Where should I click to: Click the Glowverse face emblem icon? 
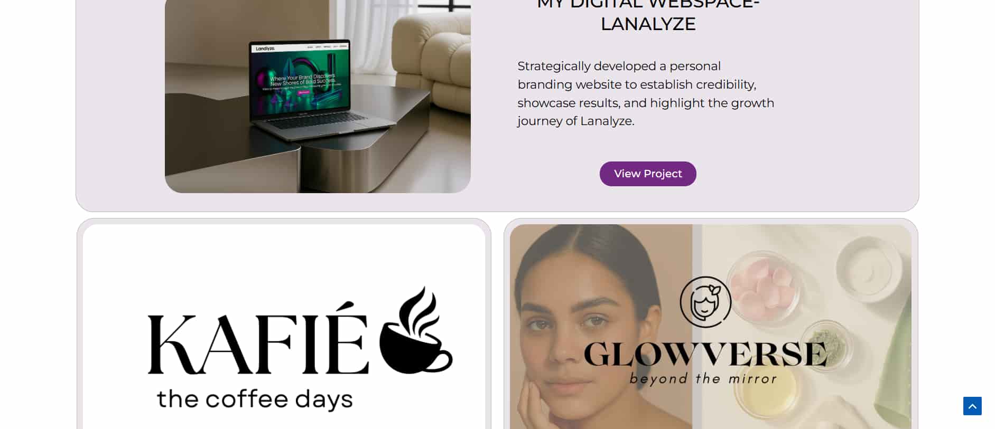[x=705, y=302]
